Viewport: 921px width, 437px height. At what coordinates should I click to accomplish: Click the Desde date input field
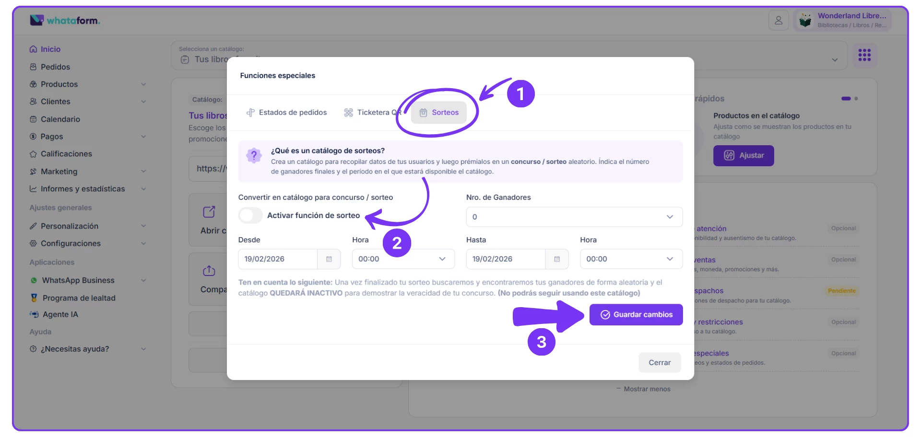[x=278, y=259]
